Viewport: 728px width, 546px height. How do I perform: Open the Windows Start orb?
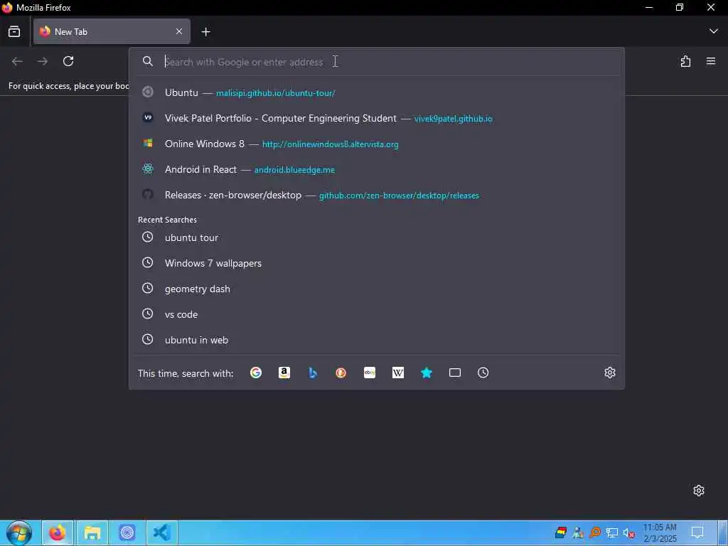(x=19, y=532)
